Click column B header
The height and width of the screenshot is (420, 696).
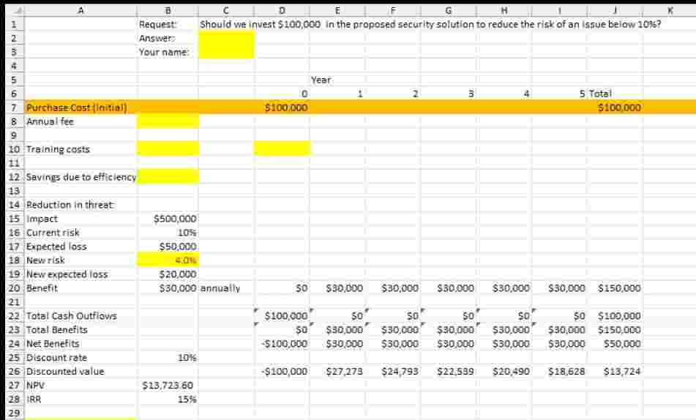click(168, 10)
